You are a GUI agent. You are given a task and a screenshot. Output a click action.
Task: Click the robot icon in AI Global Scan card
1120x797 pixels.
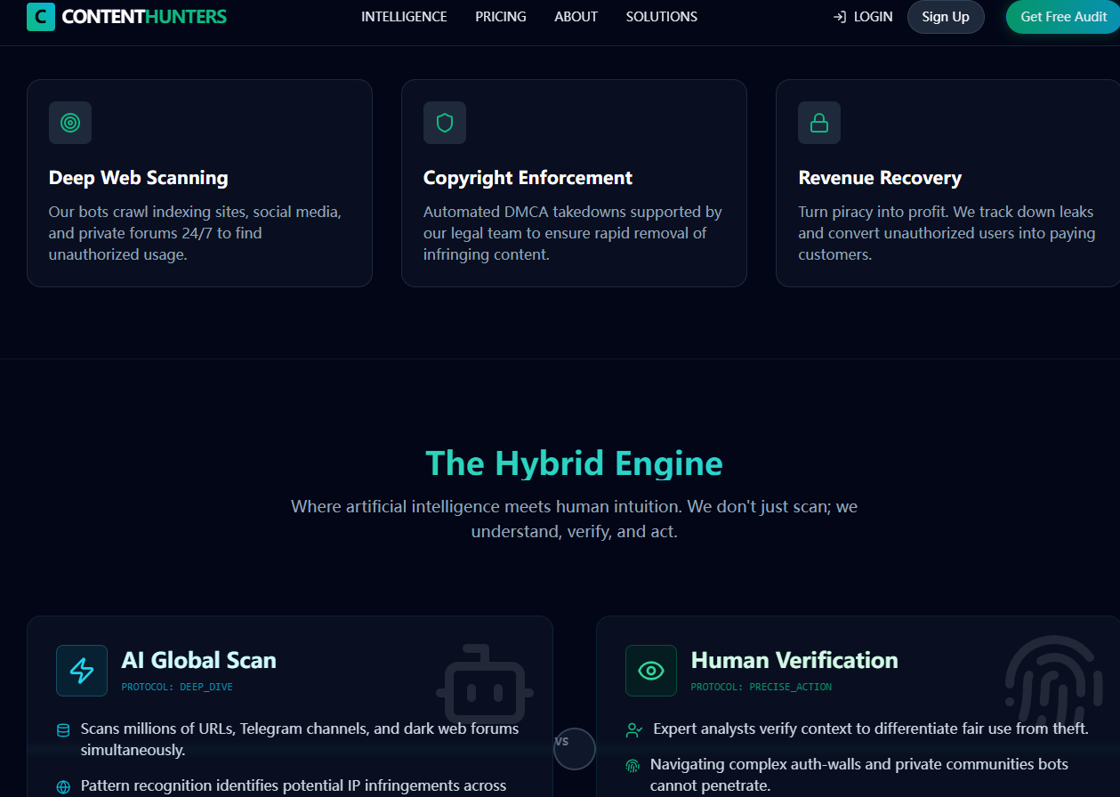[x=485, y=684]
